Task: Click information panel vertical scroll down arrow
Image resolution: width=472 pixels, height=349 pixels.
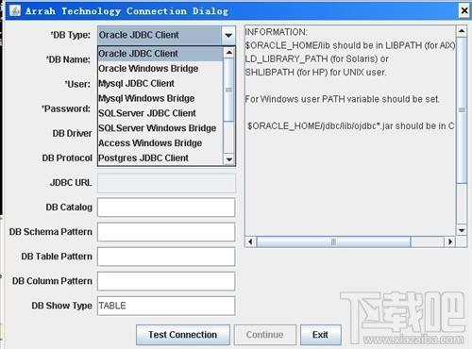Action: [x=462, y=230]
